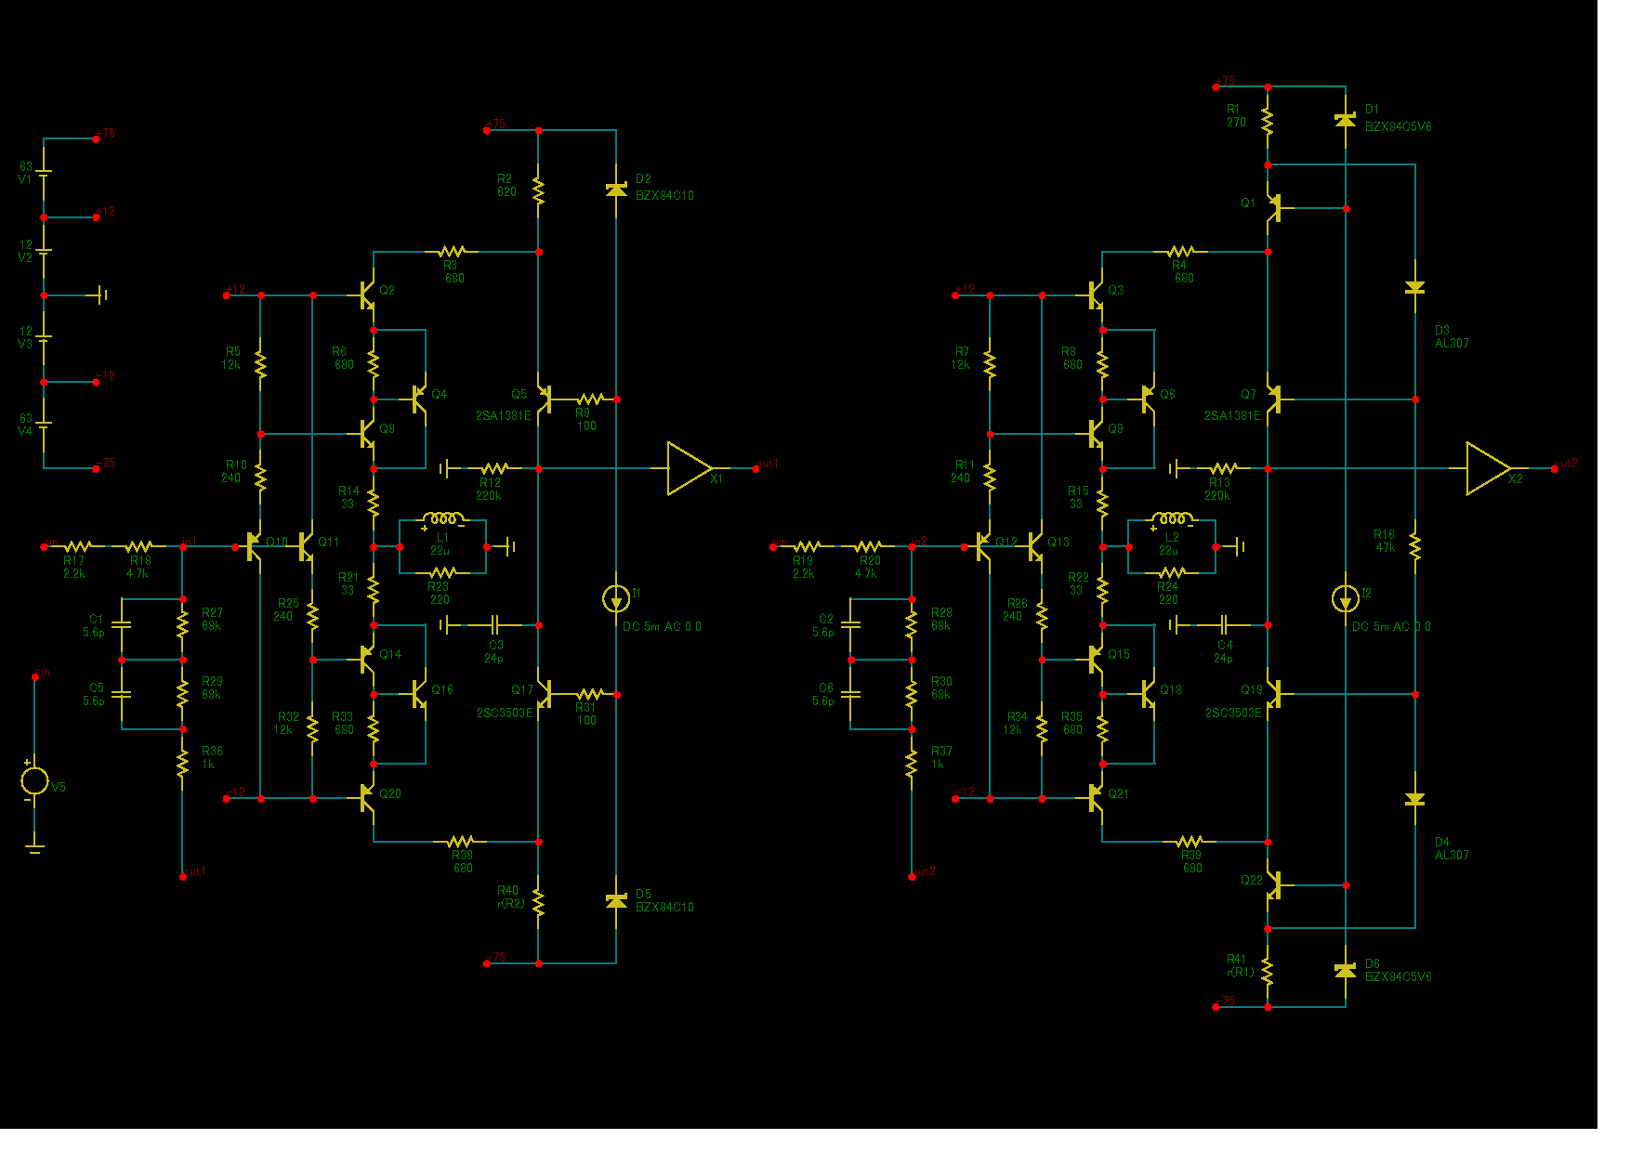Select transistor Q19 symbol
Viewport: 1630px width, 1152px height.
point(1274,694)
